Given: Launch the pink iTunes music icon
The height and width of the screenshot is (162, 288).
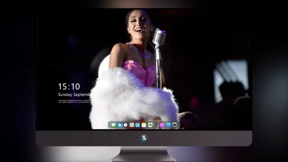Looking at the screenshot, I should click(162, 125).
